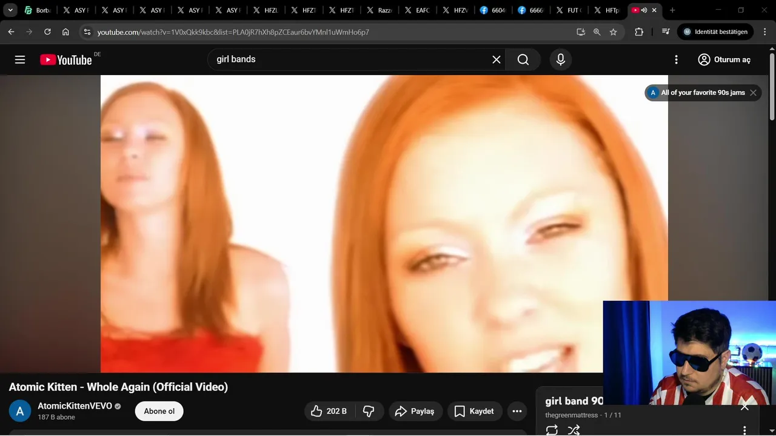This screenshot has width=776, height=436.
Task: Select the youtube.com URL in address bar
Action: [x=233, y=32]
